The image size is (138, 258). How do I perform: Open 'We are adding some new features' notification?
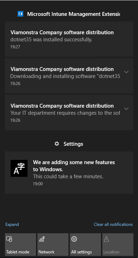69,173
